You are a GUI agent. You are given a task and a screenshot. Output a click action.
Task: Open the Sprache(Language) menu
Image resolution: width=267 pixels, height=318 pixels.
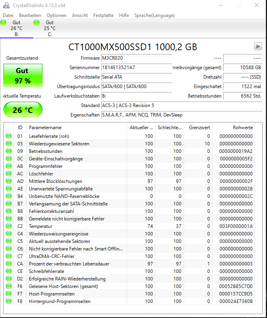pos(155,15)
